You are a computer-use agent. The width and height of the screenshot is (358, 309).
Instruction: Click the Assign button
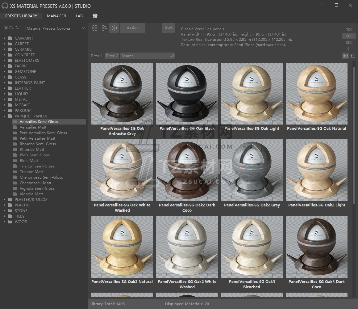133,28
